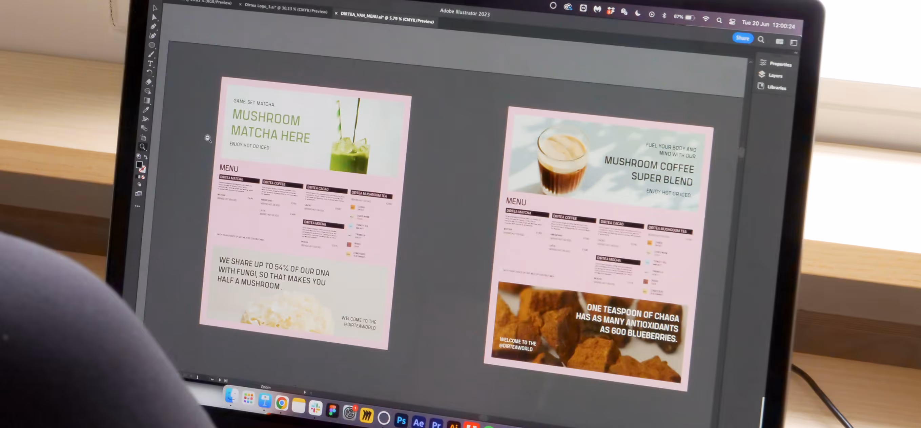Open Photoshop from the dock
This screenshot has width=921, height=428.
pos(401,420)
